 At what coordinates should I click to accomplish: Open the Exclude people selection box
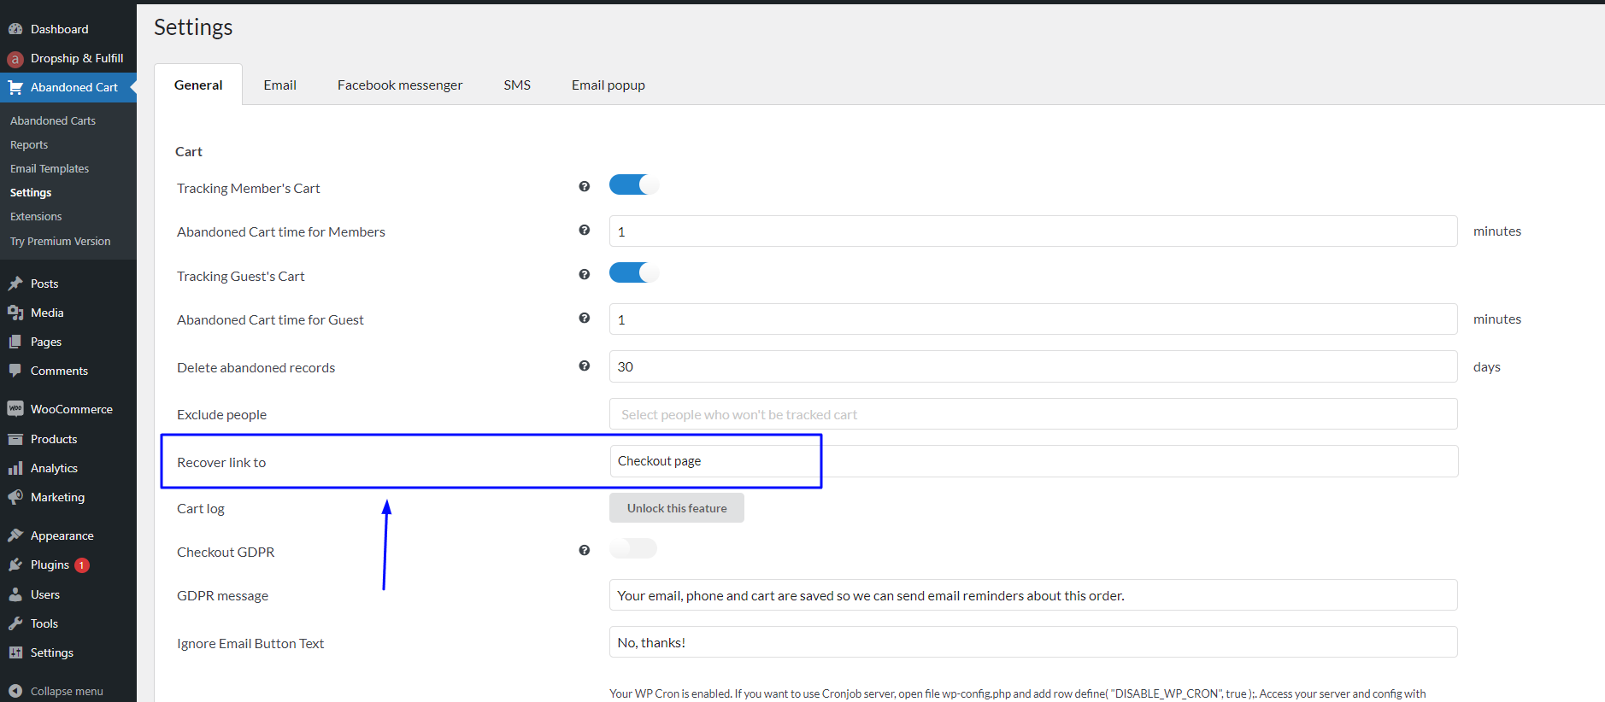click(1032, 414)
